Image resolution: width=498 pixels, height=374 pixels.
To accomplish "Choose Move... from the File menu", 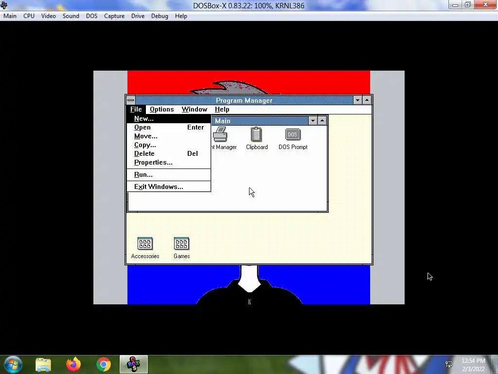I will pos(169,136).
